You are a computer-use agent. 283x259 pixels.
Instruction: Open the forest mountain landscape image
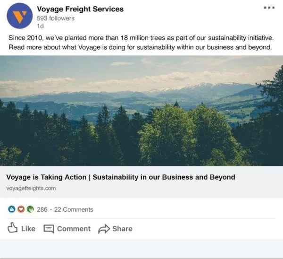(x=141, y=111)
